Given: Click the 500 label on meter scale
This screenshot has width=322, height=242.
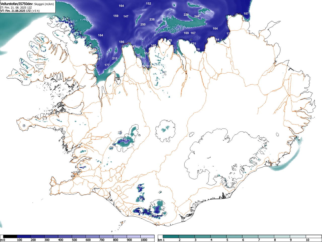Looking at the screenshot, I should (74, 240).
